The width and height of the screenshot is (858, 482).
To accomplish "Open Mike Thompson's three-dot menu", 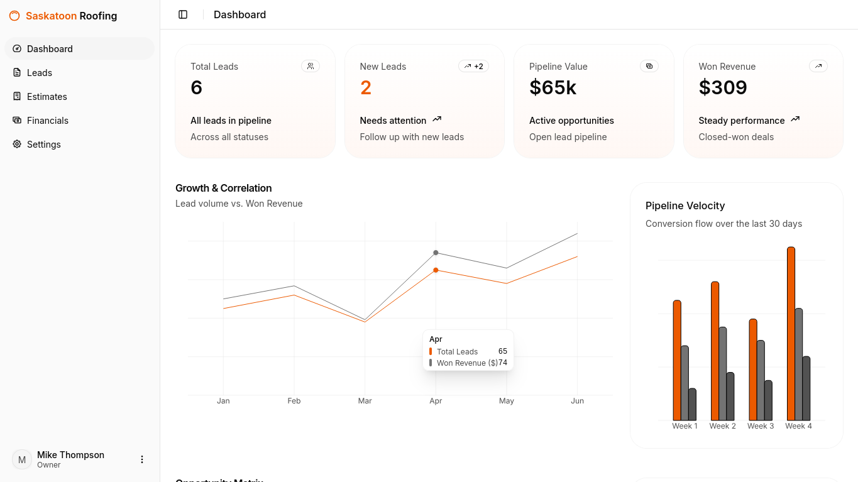I will pyautogui.click(x=142, y=459).
